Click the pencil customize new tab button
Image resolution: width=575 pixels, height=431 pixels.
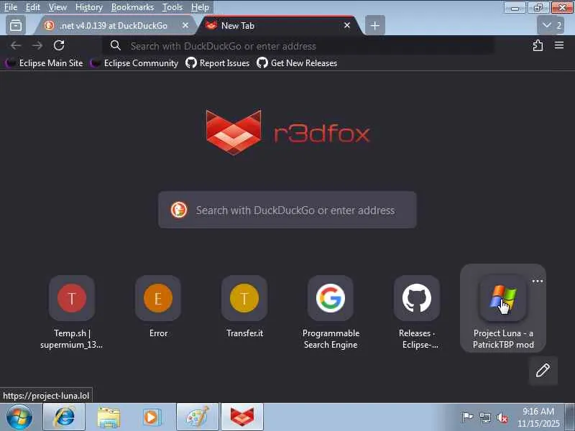click(543, 371)
